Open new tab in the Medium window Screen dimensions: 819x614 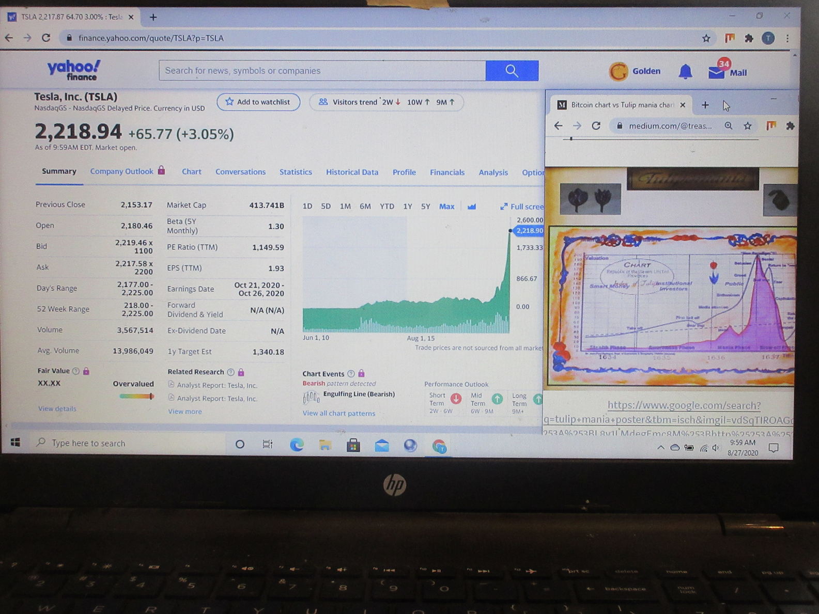(x=705, y=105)
